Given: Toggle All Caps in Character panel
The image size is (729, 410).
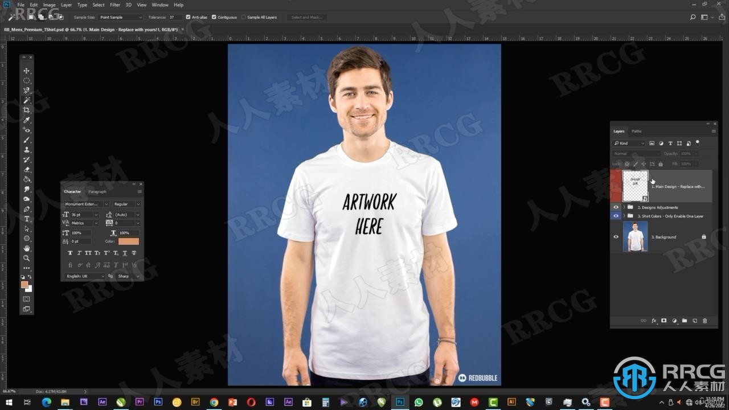Looking at the screenshot, I should click(x=88, y=253).
